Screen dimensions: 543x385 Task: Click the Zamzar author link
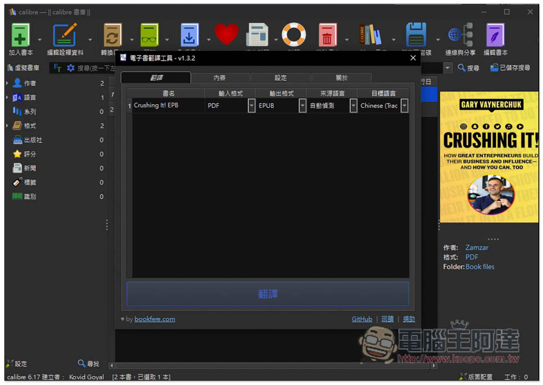[477, 247]
